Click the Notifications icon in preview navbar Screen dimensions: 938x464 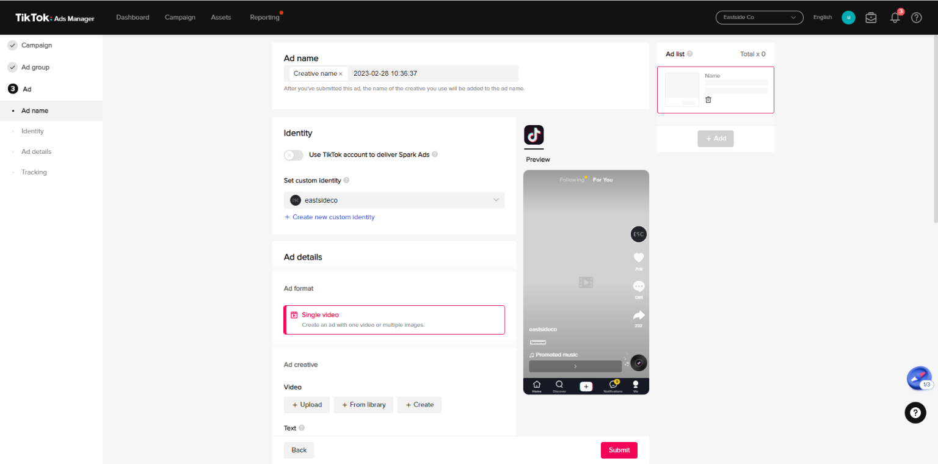point(613,386)
